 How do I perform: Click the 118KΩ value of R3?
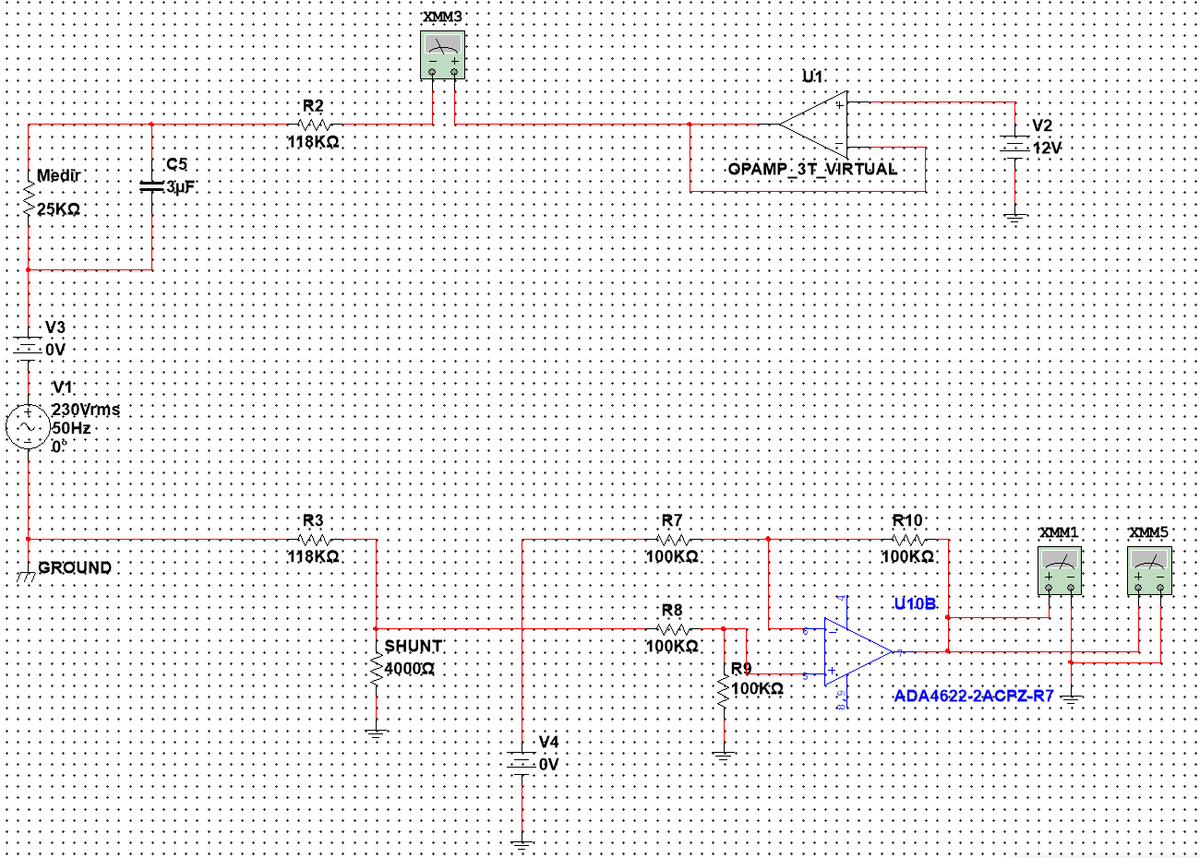(313, 557)
